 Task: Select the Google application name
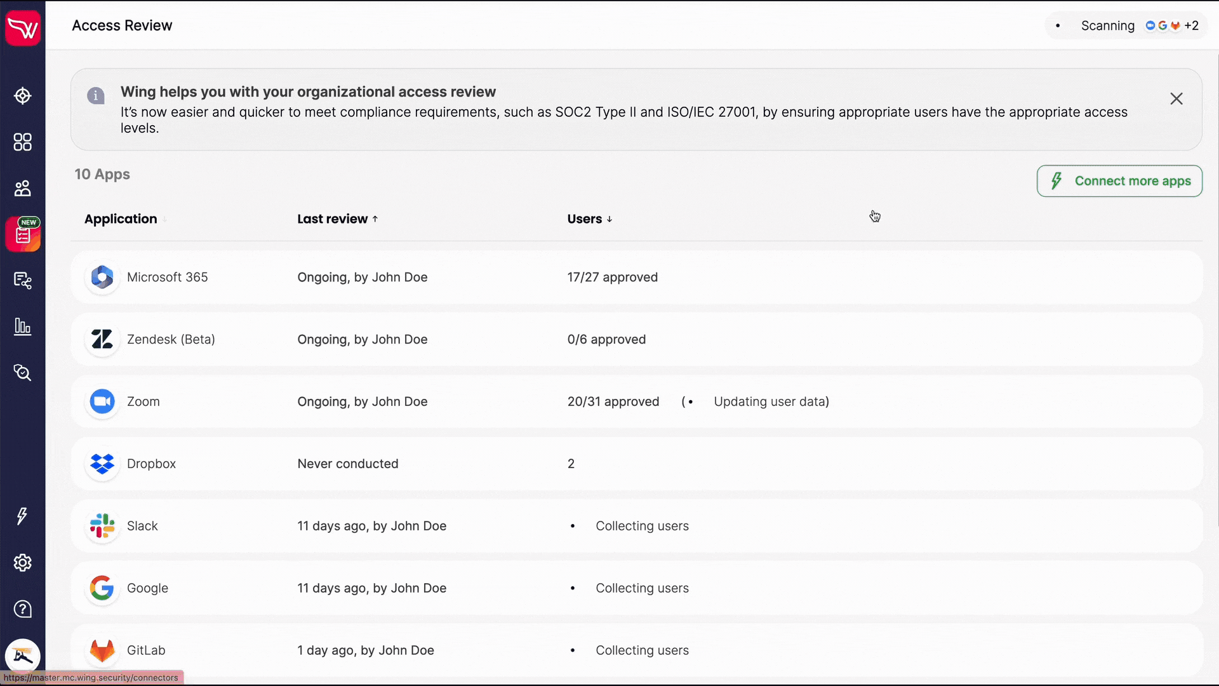pyautogui.click(x=147, y=589)
